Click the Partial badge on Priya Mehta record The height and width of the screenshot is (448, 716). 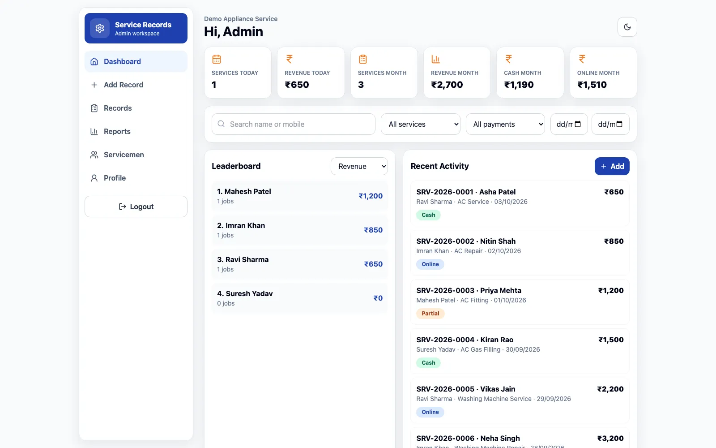430,314
